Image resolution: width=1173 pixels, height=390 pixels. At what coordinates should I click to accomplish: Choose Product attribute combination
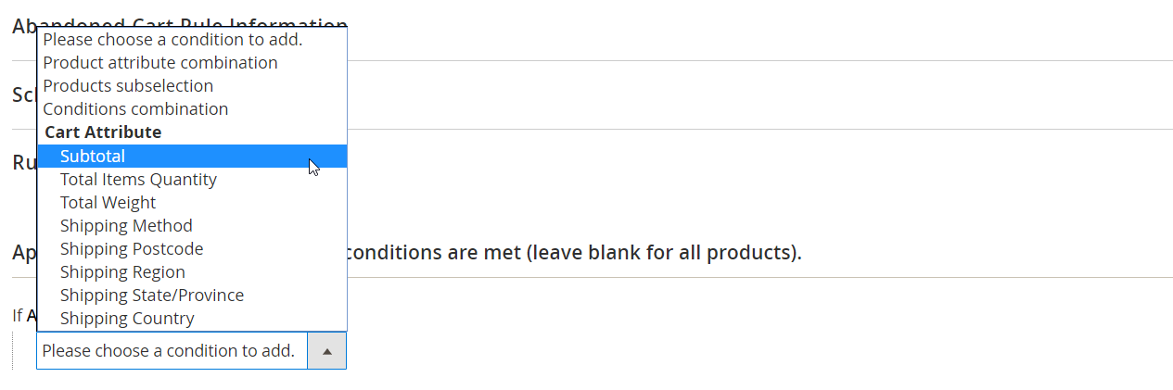pos(160,63)
